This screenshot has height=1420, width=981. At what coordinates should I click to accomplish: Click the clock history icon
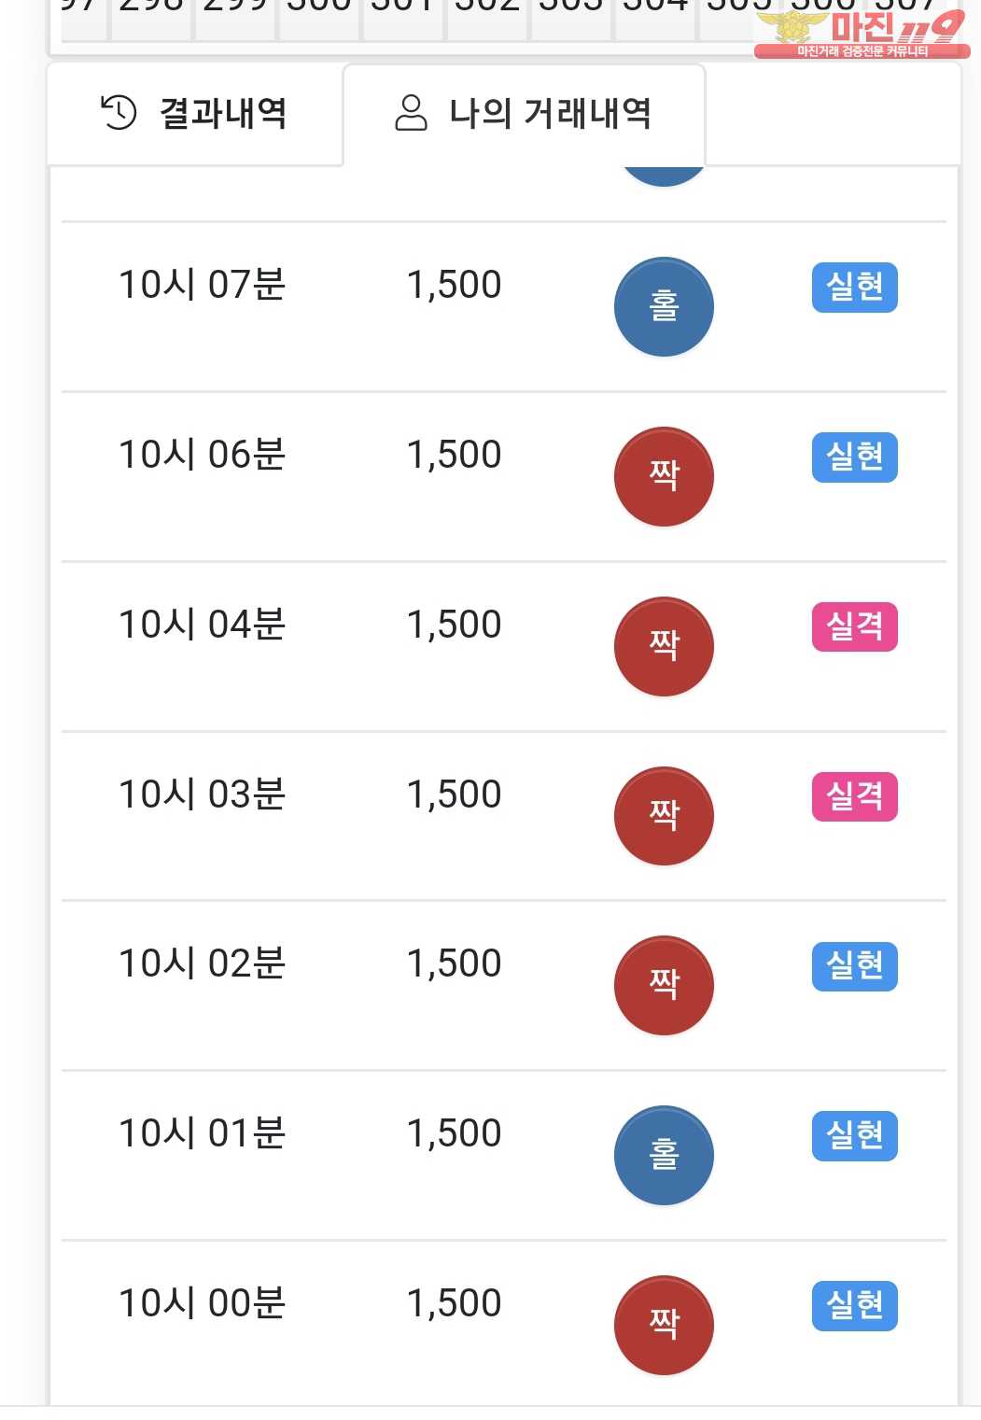tap(119, 113)
